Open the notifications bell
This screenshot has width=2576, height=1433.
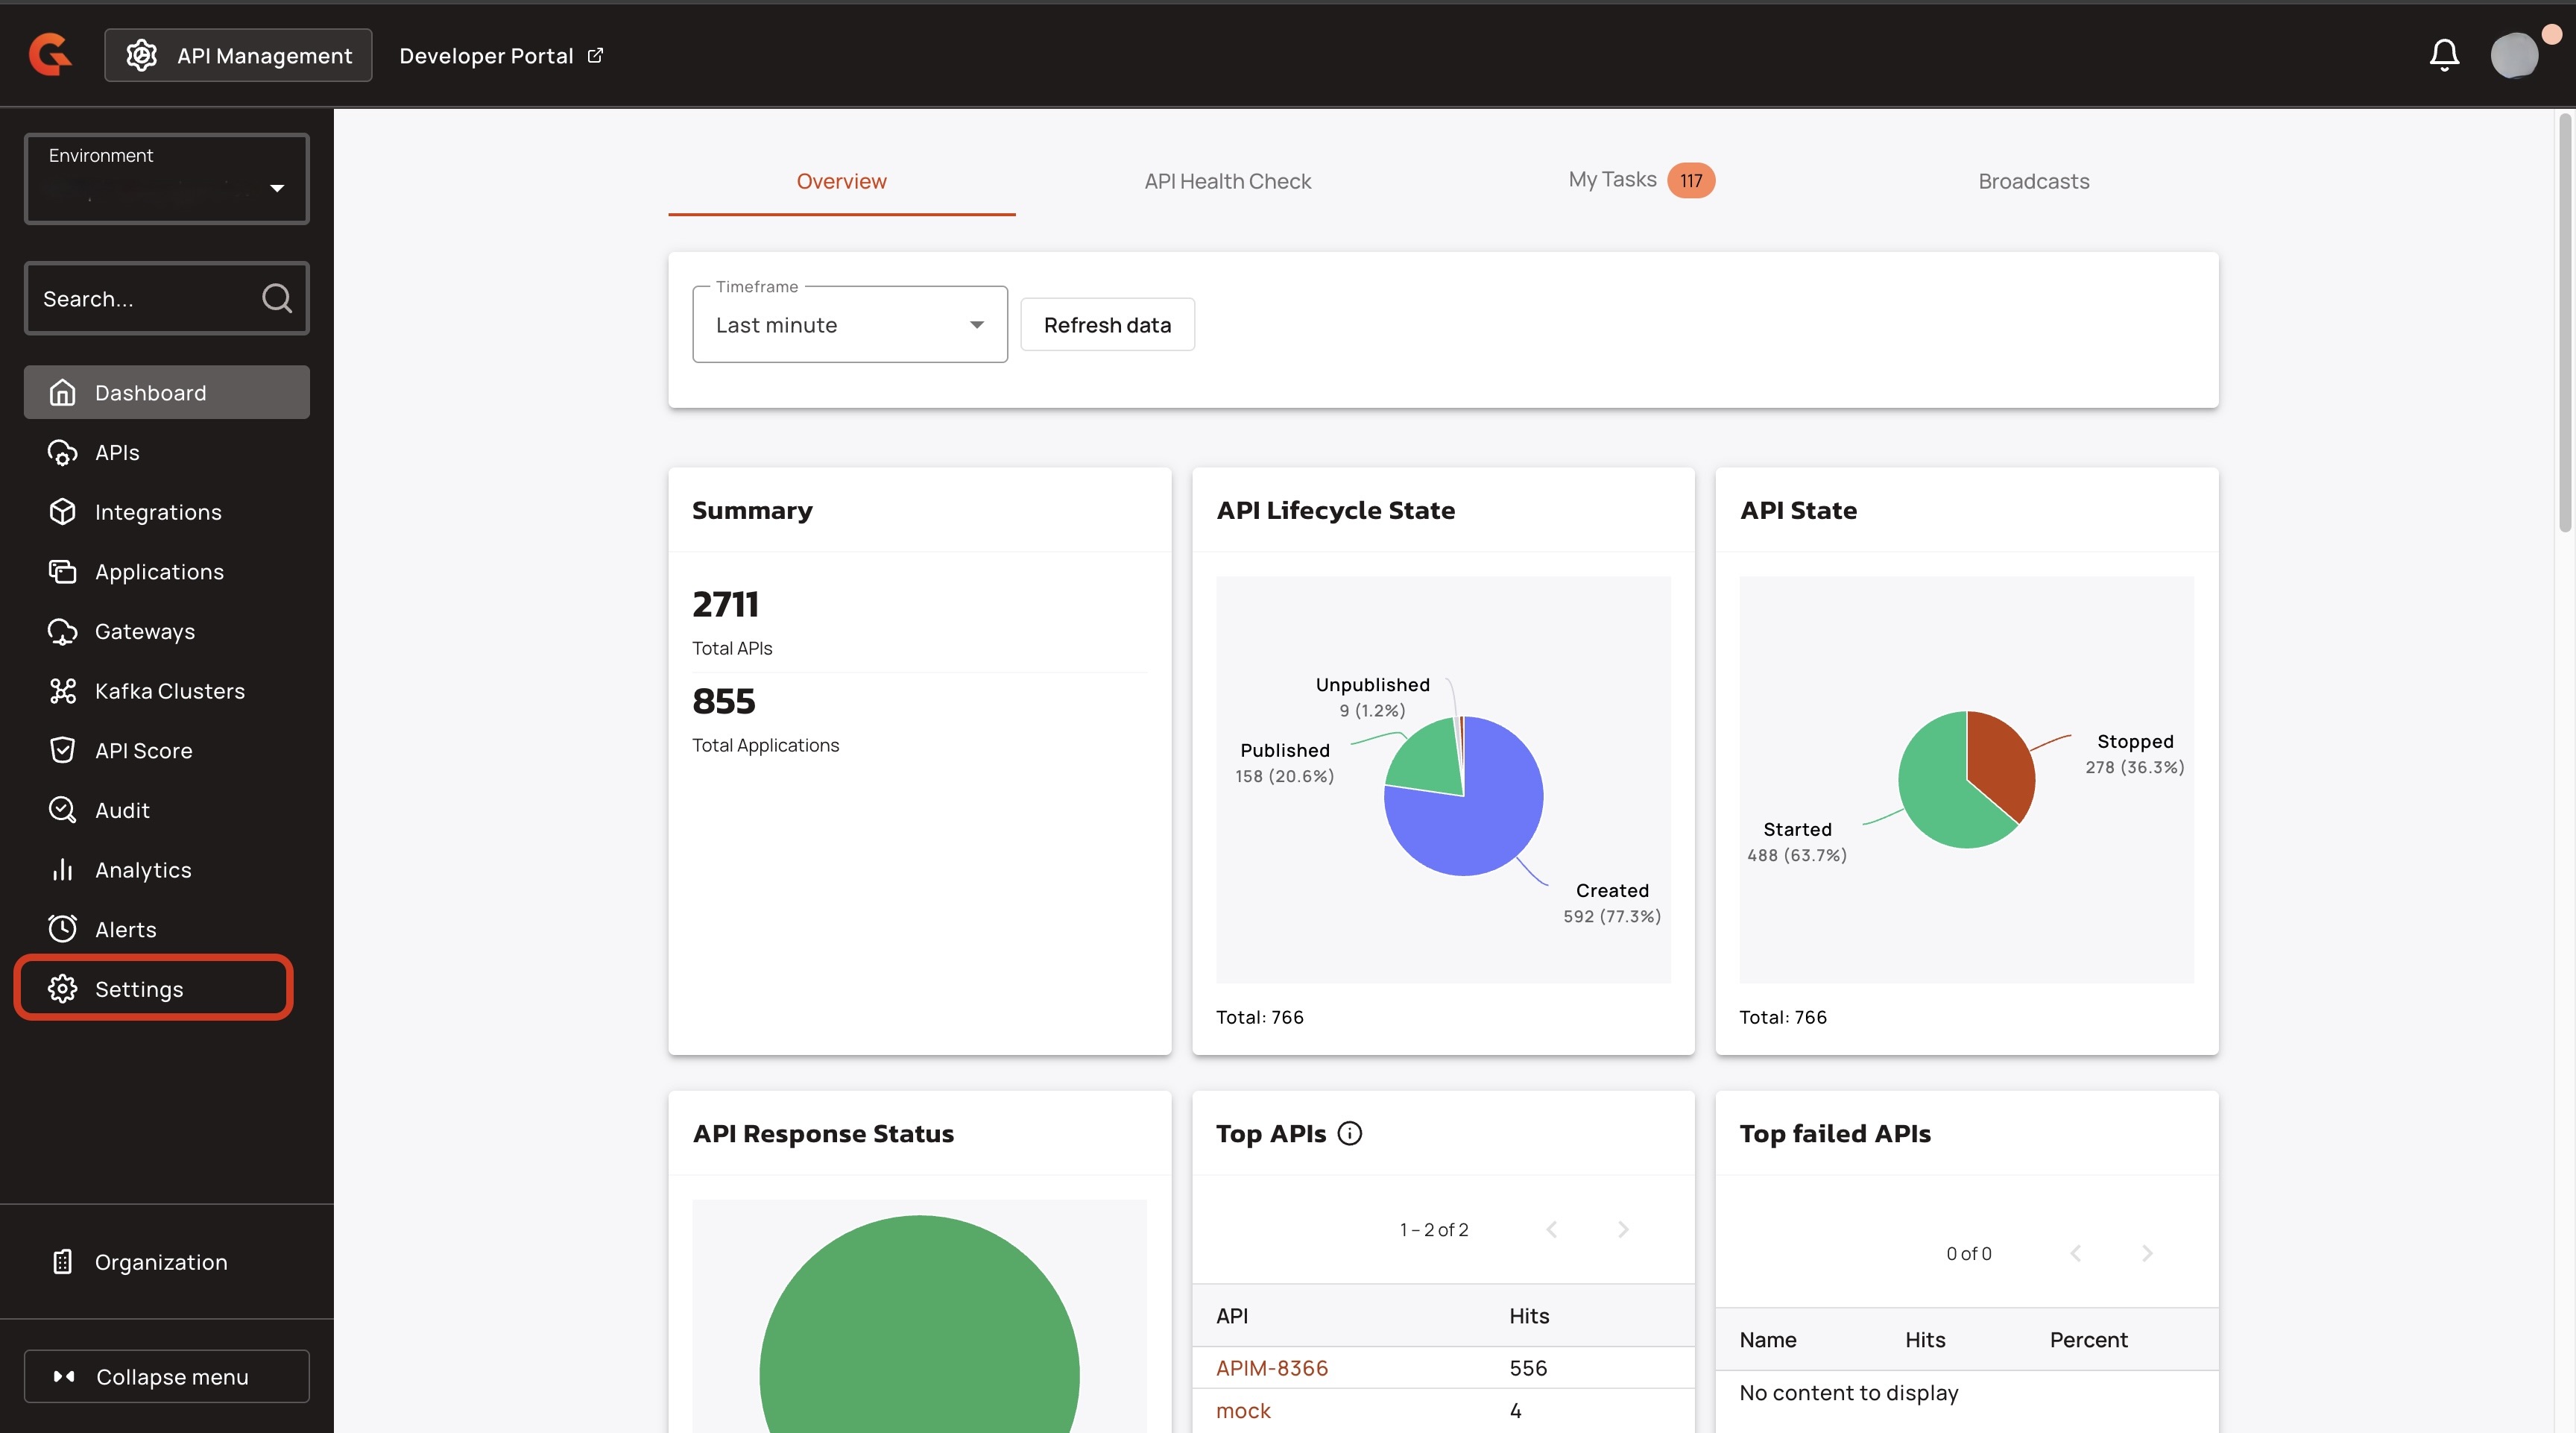(2443, 54)
